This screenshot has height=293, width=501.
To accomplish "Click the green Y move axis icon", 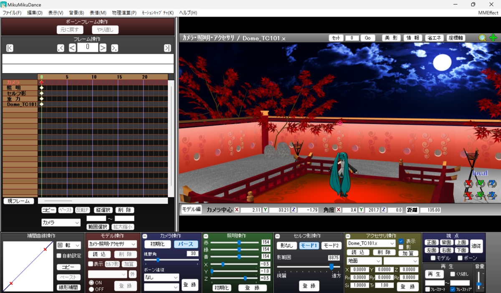I will point(481,195).
